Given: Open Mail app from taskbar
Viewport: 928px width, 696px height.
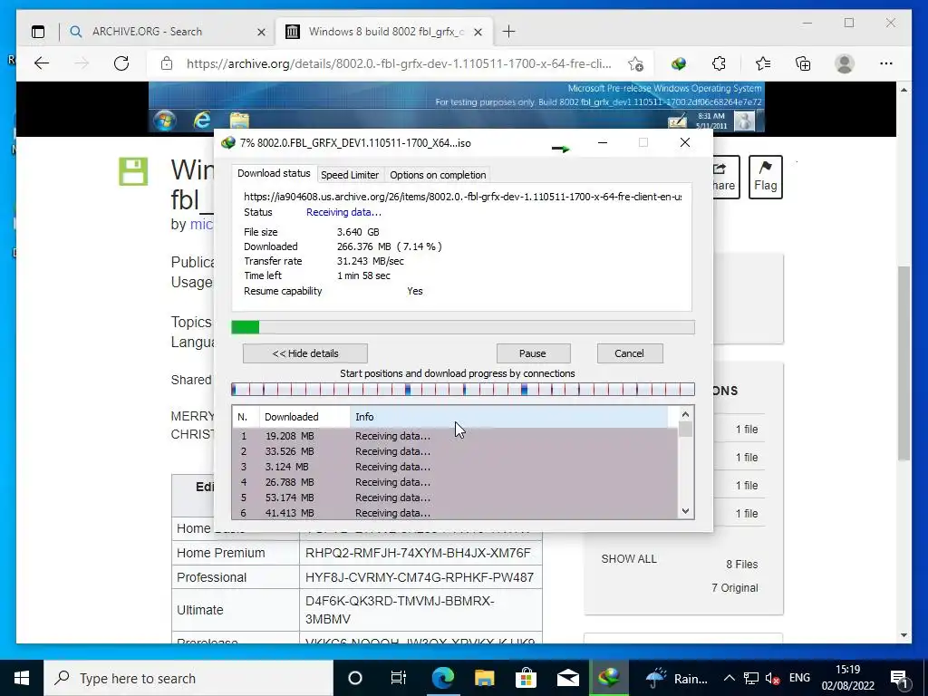Looking at the screenshot, I should pos(567,678).
